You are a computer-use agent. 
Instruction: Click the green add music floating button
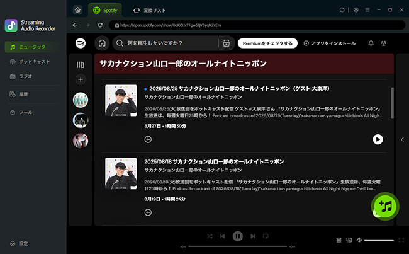coord(385,207)
